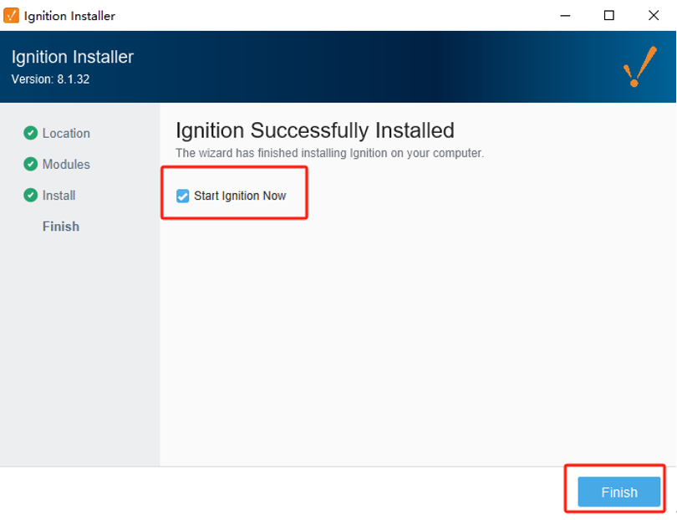The width and height of the screenshot is (677, 520).
Task: Click the green checkmark beside Modules
Action: coord(31,164)
